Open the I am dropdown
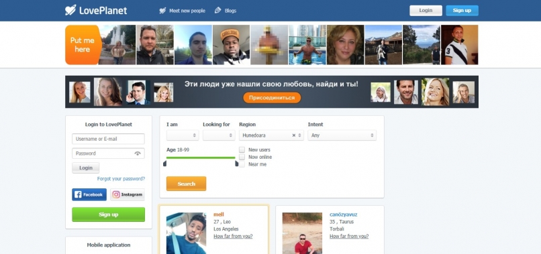 (x=183, y=135)
